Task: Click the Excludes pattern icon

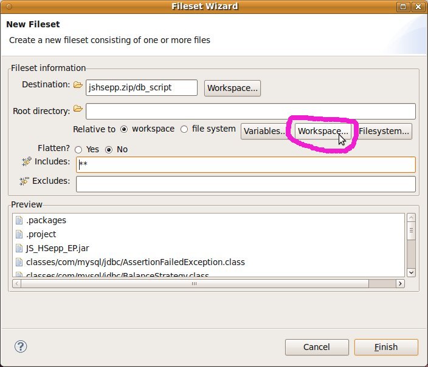Action: [25, 181]
